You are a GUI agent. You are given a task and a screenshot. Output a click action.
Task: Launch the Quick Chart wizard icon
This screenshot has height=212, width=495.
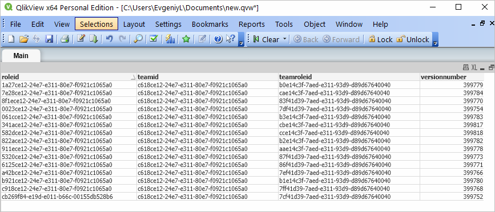tap(170, 39)
